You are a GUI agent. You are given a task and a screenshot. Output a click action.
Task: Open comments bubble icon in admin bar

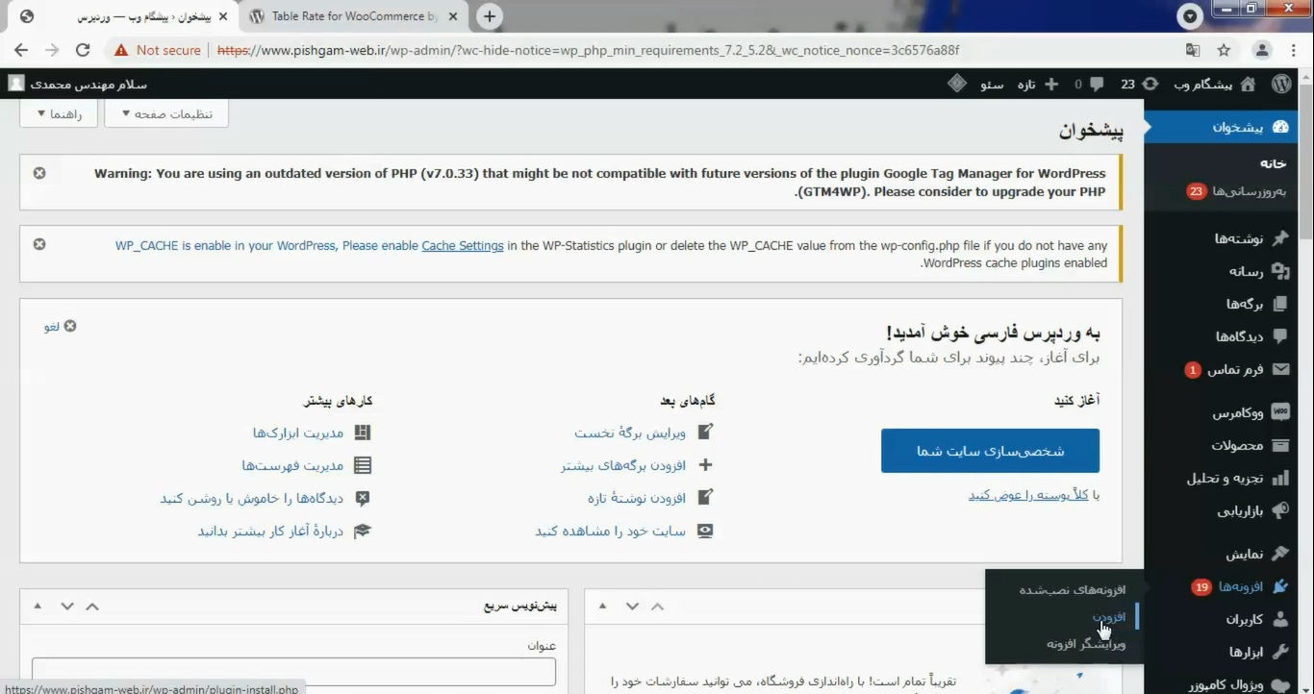coord(1098,85)
